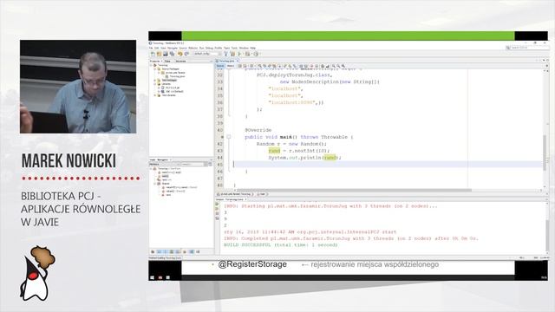Click the Start Macro Recording red icon

click(312, 66)
